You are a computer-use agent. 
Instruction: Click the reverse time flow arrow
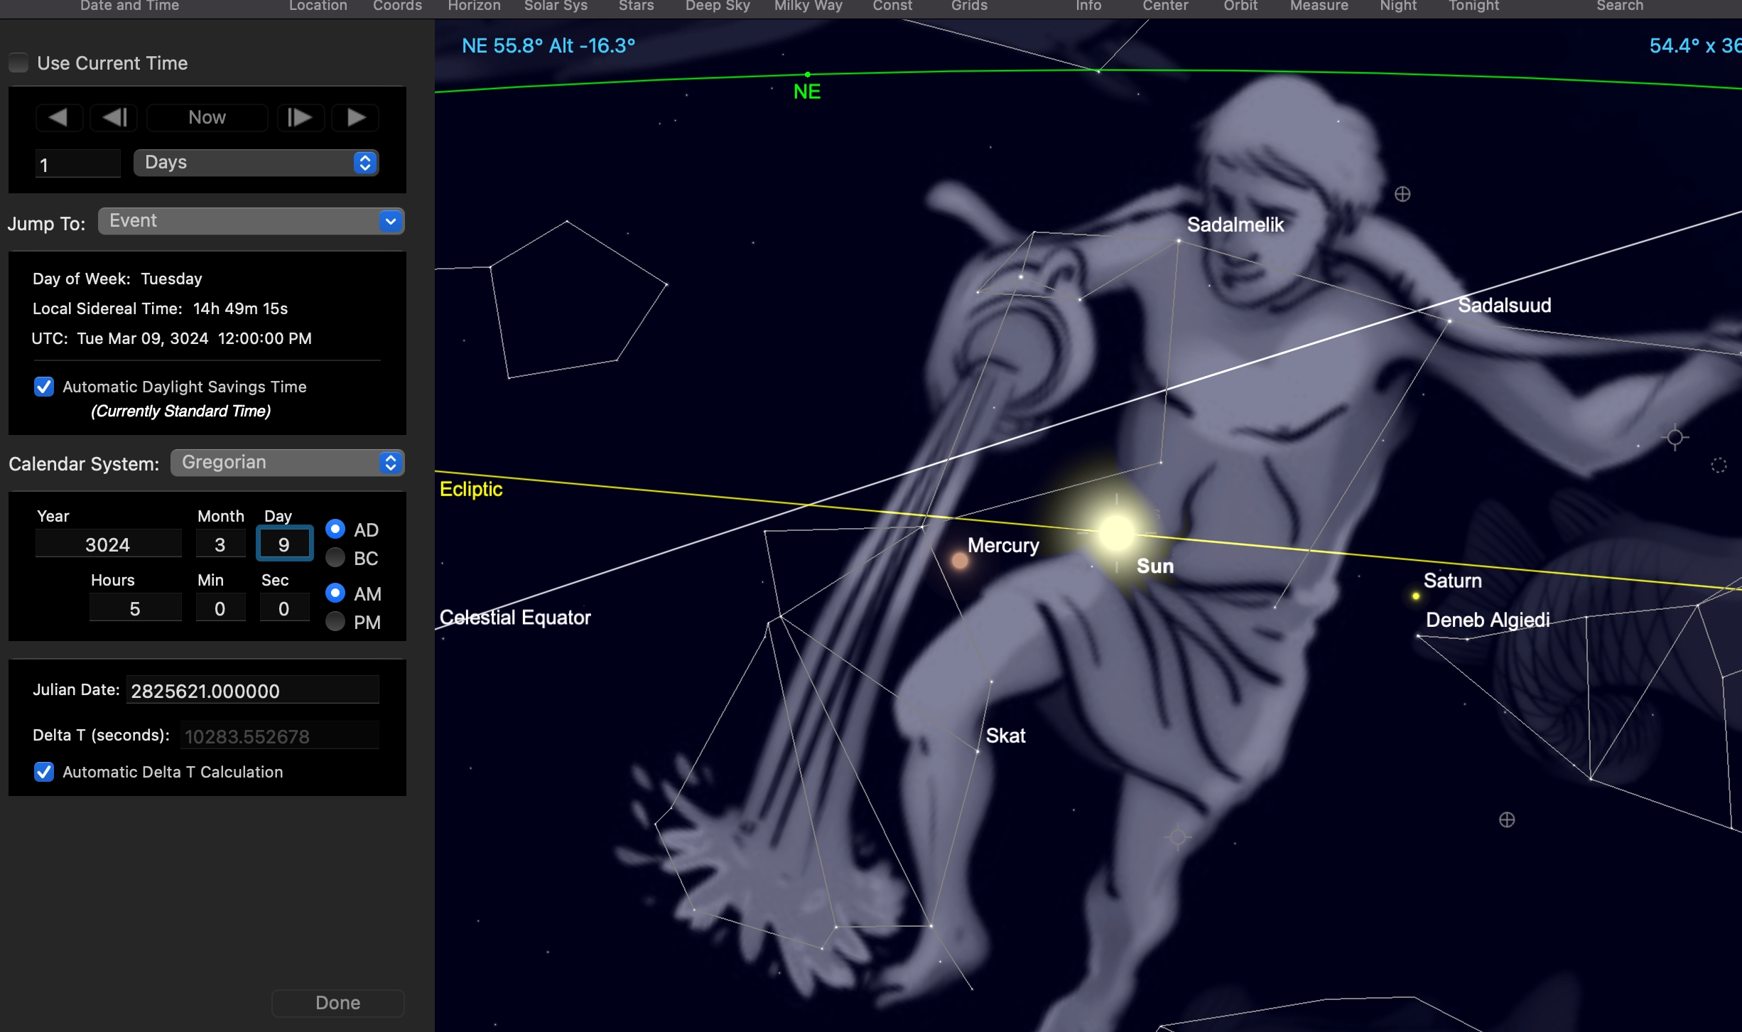[x=58, y=117]
